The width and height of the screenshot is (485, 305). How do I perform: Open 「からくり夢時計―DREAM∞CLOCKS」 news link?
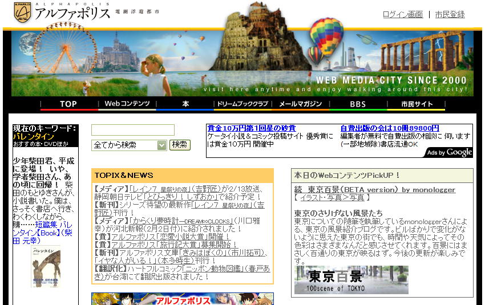pyautogui.click(x=181, y=221)
